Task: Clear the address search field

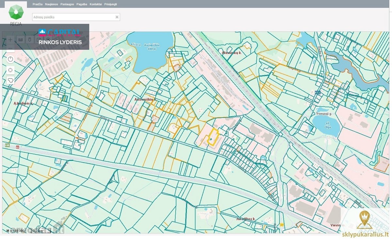Action: [x=117, y=17]
